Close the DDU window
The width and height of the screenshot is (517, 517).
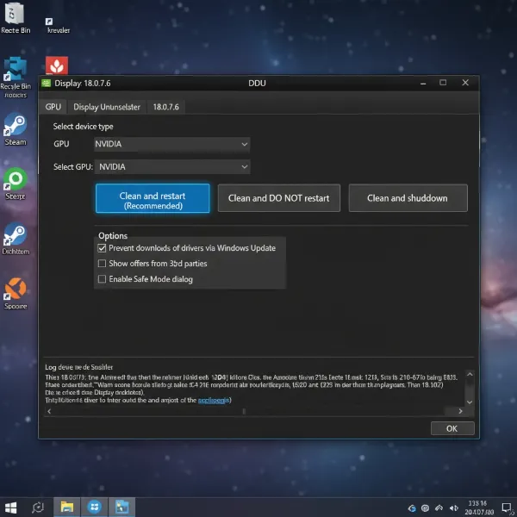[465, 83]
